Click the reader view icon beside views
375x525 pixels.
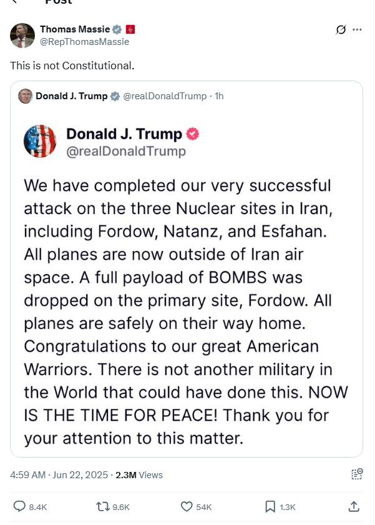[x=357, y=474]
